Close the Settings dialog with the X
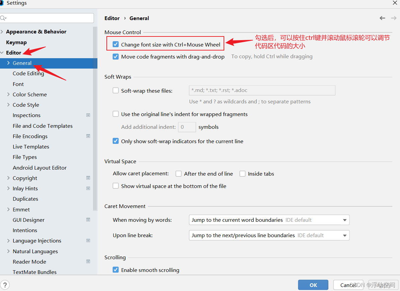Image resolution: width=400 pixels, height=291 pixels. tap(395, 3)
